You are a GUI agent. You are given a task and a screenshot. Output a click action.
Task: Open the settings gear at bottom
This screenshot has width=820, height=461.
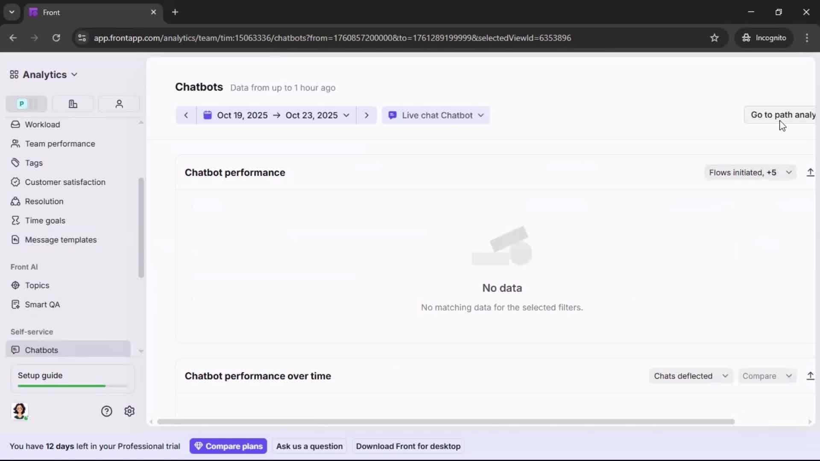point(129,411)
